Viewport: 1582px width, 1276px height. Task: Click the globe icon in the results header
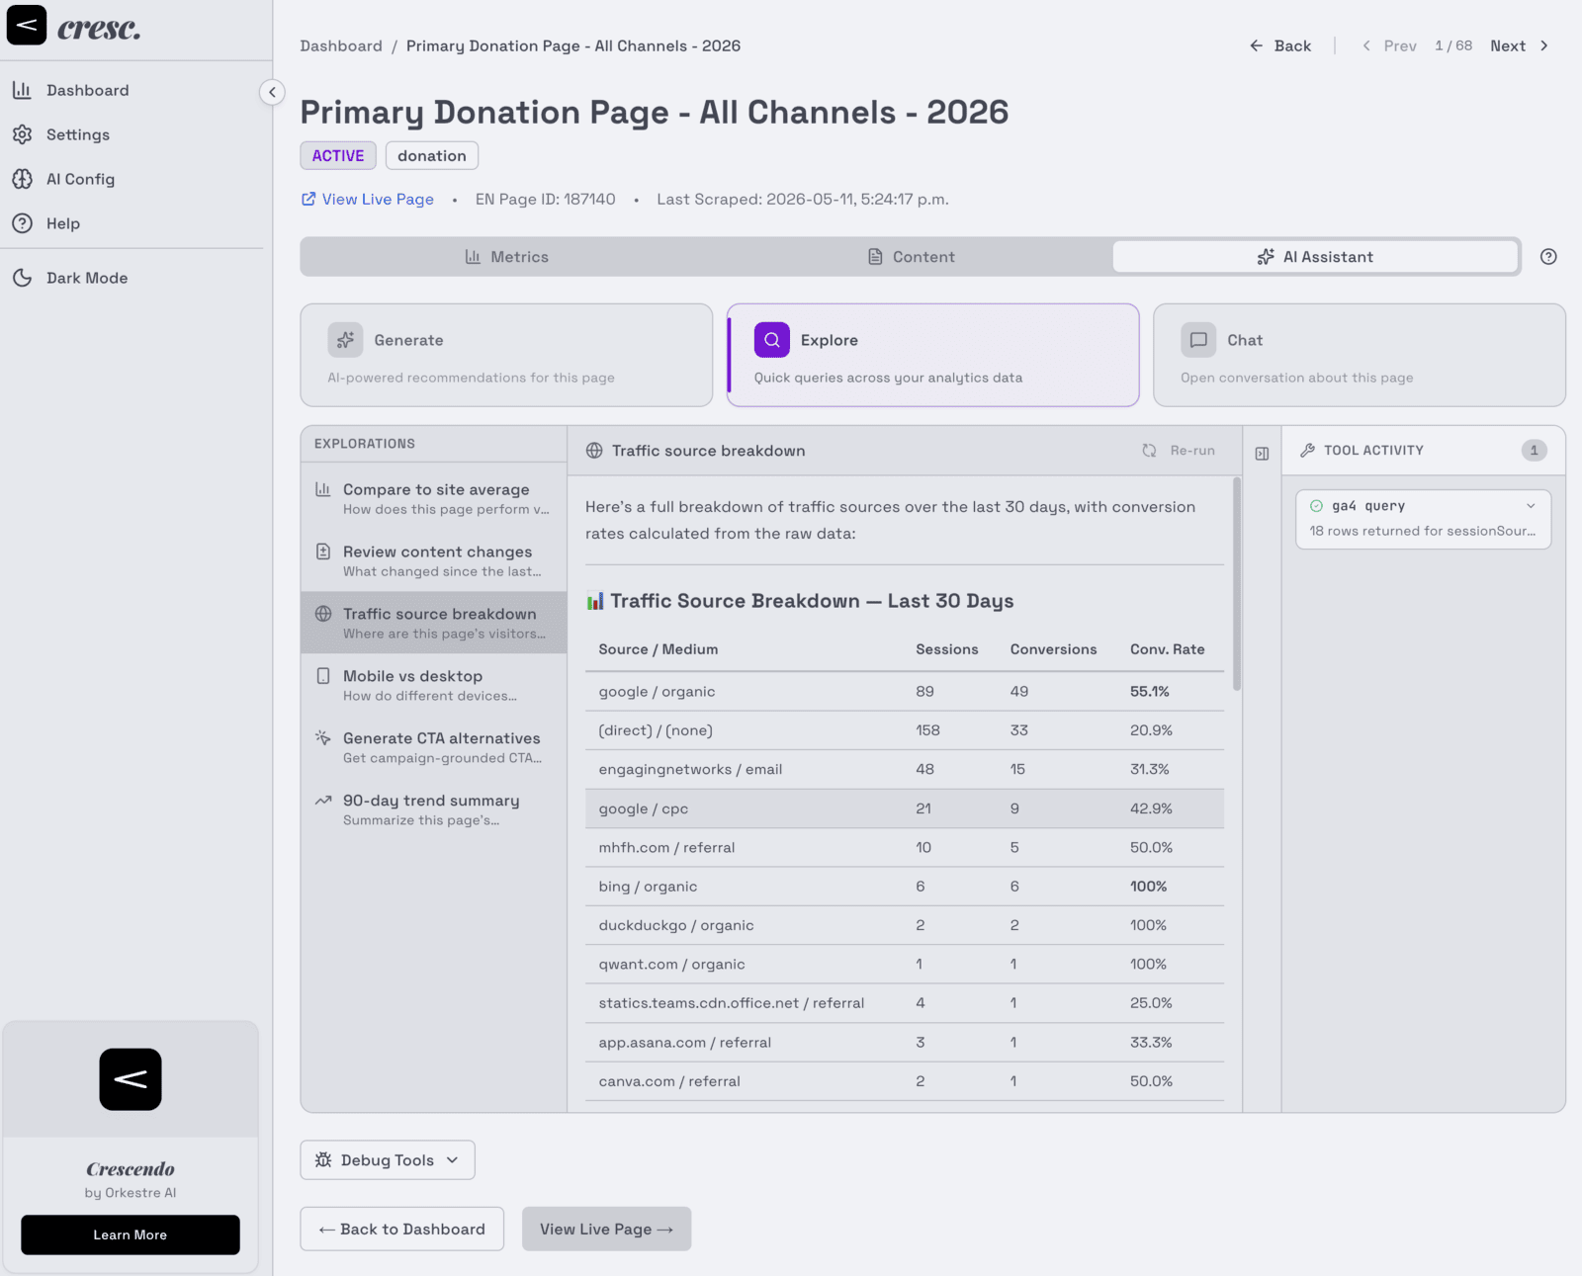pyautogui.click(x=594, y=451)
